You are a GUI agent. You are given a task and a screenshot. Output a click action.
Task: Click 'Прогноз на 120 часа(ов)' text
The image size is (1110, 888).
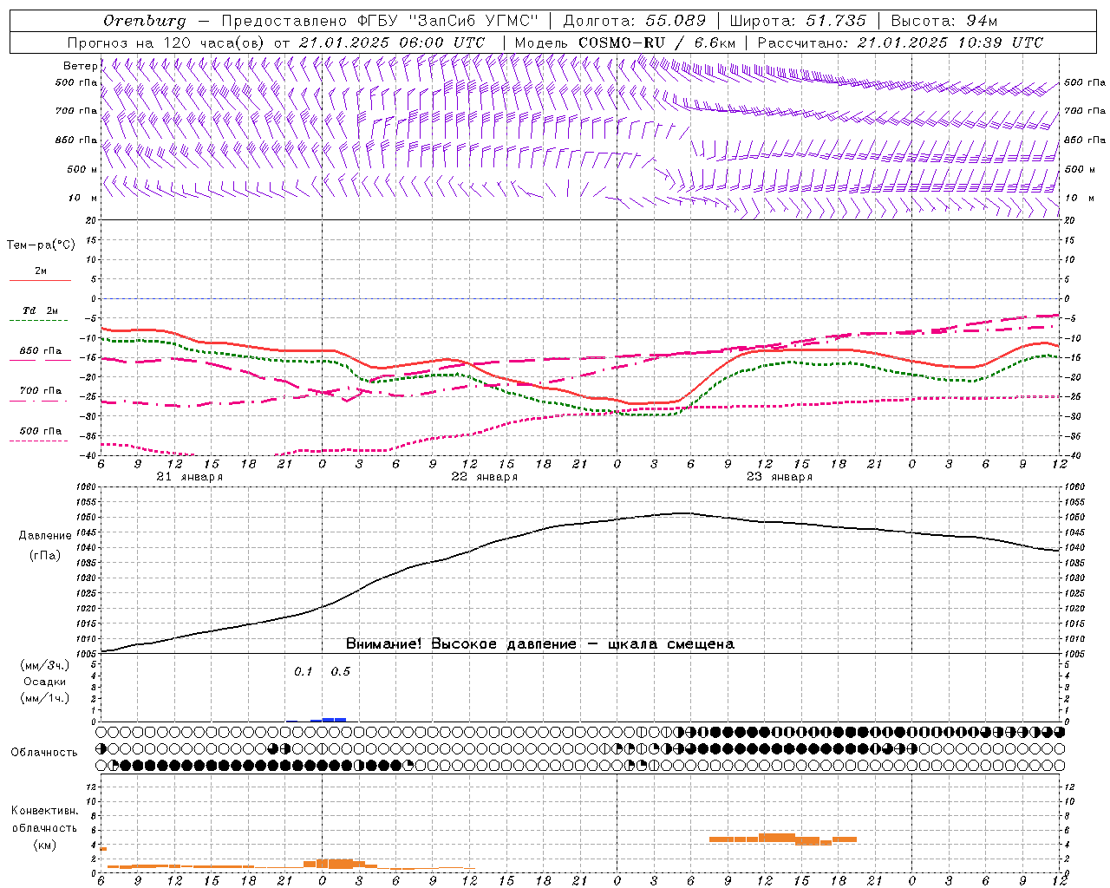(167, 42)
